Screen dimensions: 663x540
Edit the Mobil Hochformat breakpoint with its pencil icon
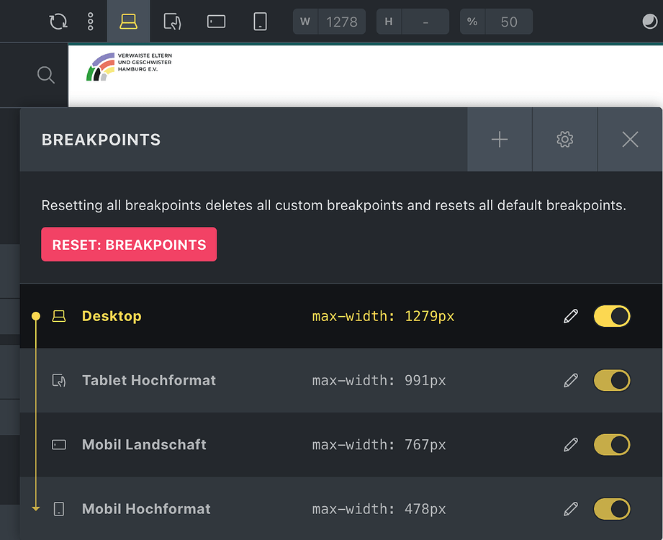[x=570, y=508]
